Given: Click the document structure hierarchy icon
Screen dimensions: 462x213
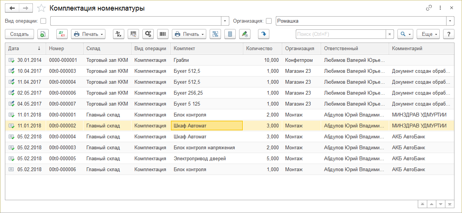Looking at the screenshot, I should (215, 34).
